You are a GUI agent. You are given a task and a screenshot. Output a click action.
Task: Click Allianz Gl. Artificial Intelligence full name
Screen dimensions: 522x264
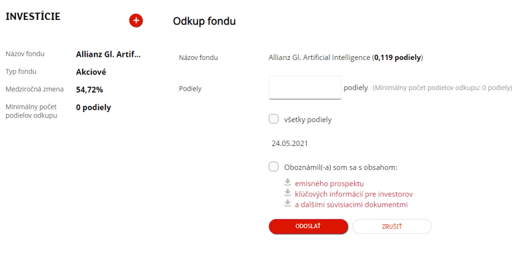coord(319,57)
